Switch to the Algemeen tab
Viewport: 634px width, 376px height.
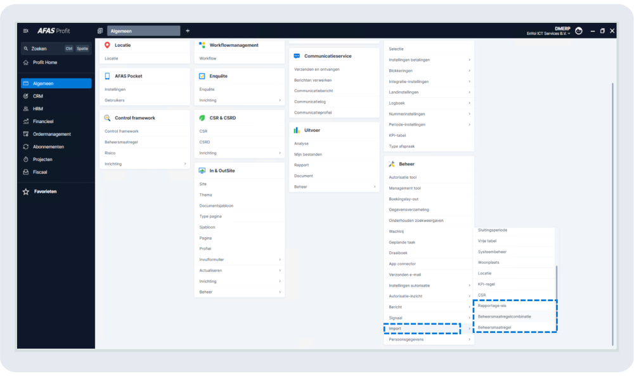tap(143, 30)
